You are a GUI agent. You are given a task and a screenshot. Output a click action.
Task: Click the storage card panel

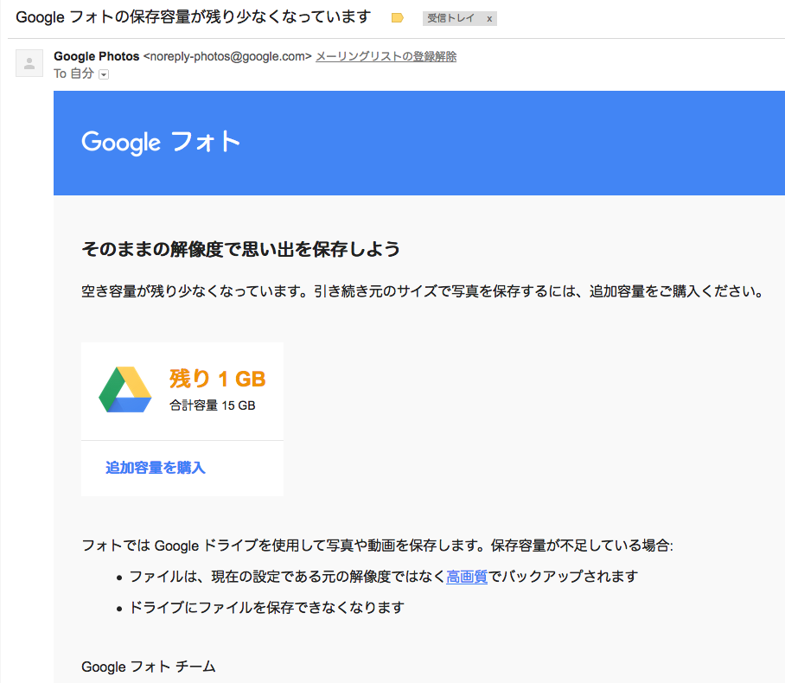click(x=182, y=419)
